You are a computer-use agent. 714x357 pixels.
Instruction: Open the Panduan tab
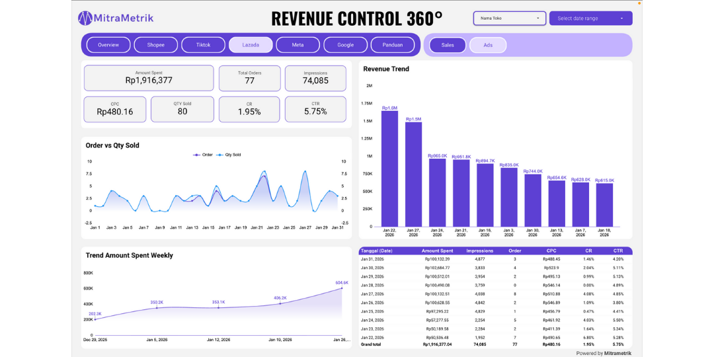click(393, 45)
